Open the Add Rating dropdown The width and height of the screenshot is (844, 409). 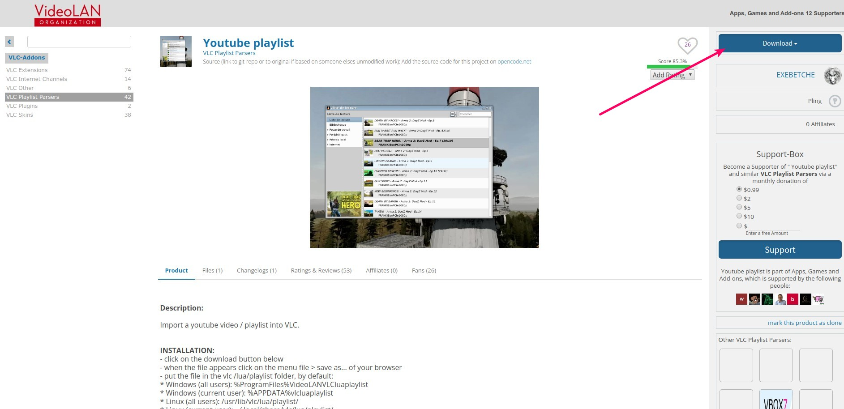coord(673,75)
